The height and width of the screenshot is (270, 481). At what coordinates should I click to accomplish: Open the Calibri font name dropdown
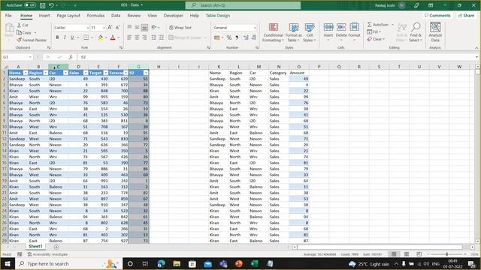click(87, 28)
